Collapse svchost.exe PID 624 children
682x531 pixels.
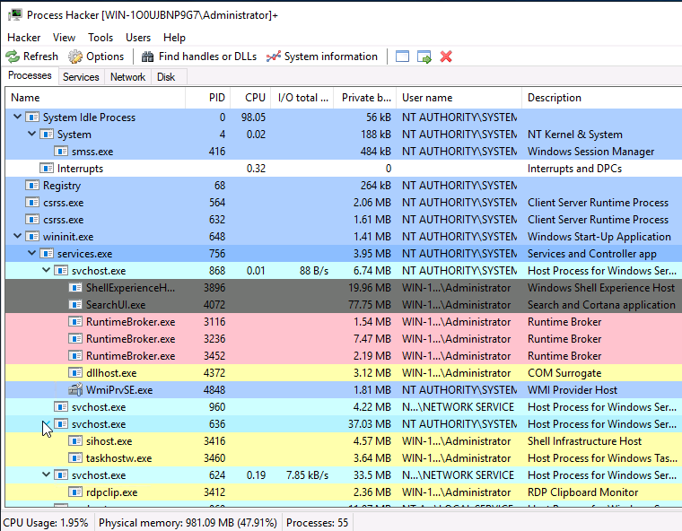tap(46, 474)
